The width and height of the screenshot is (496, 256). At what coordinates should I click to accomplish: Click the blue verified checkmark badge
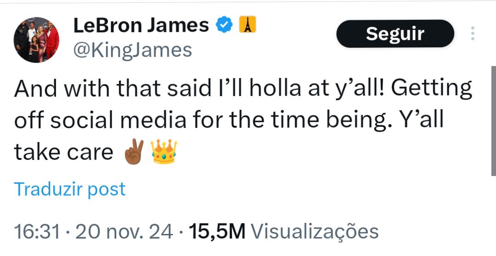coord(224,25)
